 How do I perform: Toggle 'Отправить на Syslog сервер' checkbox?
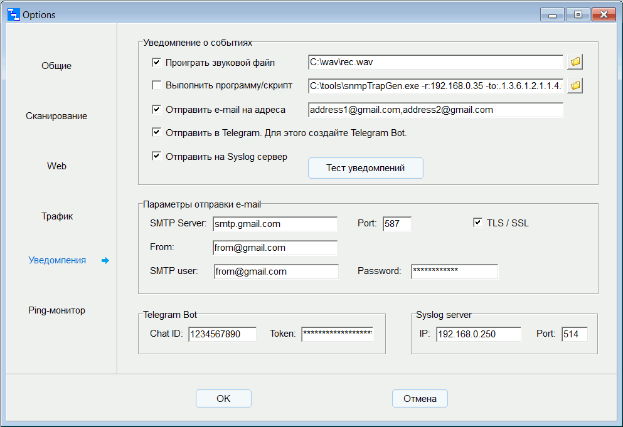pos(157,157)
